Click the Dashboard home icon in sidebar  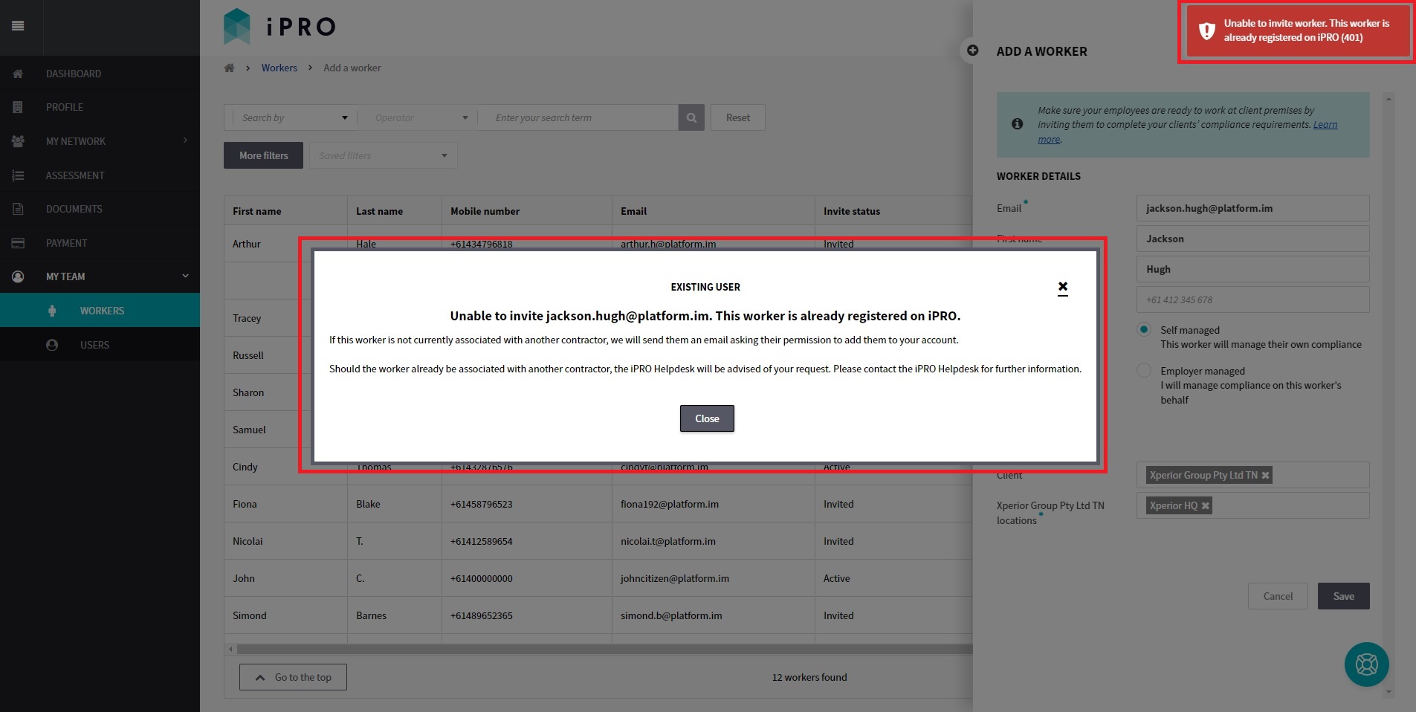tap(18, 74)
